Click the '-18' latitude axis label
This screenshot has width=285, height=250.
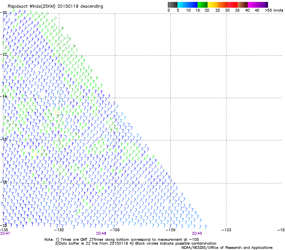(3, 182)
